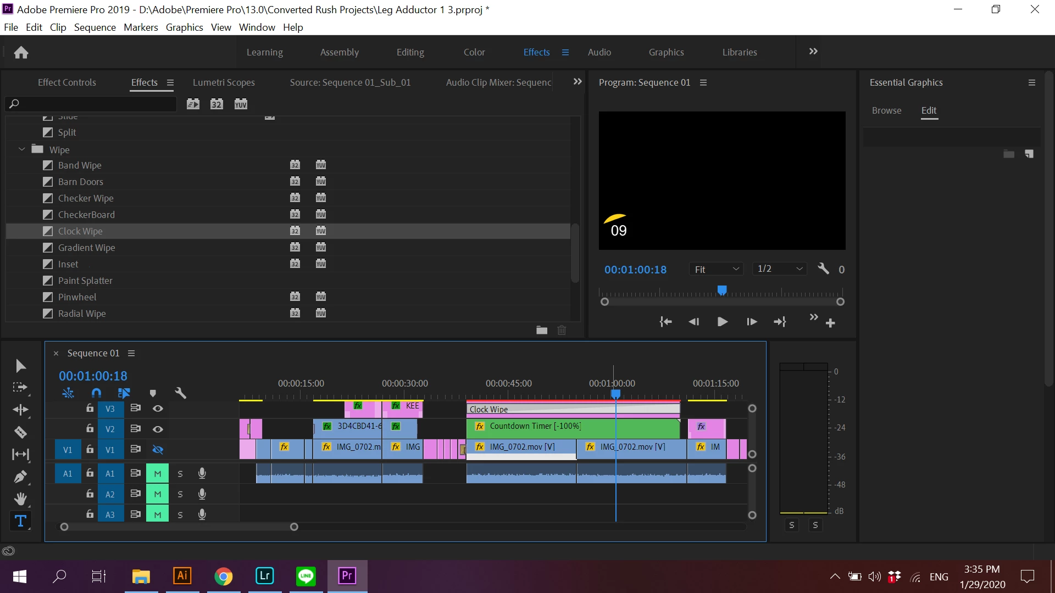Open Premiere Pro from the taskbar
The image size is (1055, 593).
click(x=347, y=576)
